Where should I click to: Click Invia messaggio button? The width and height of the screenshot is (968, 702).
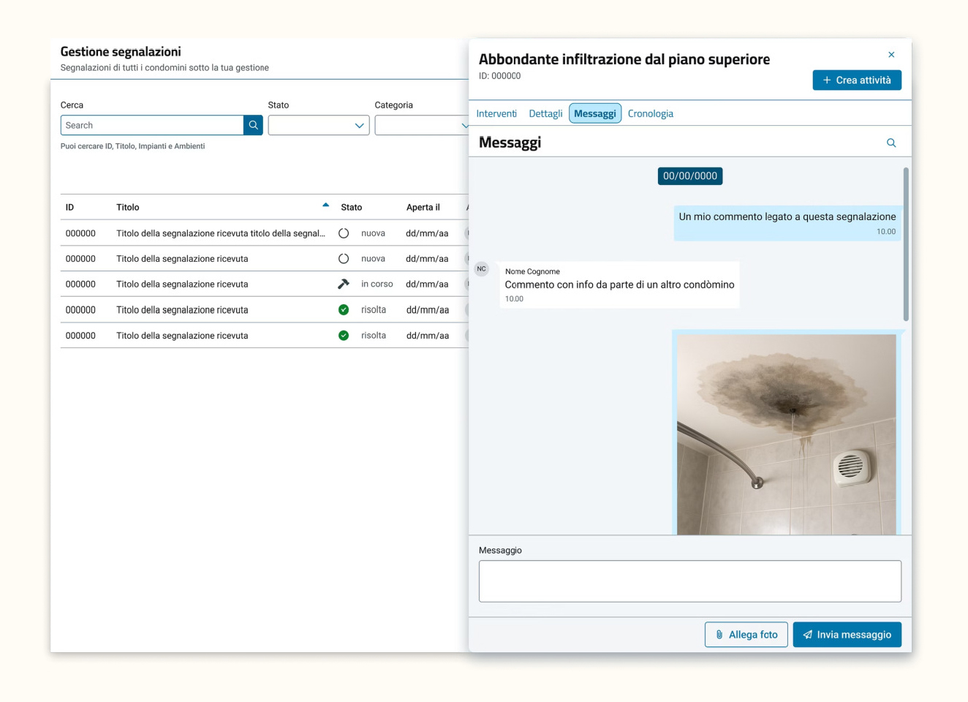(847, 635)
